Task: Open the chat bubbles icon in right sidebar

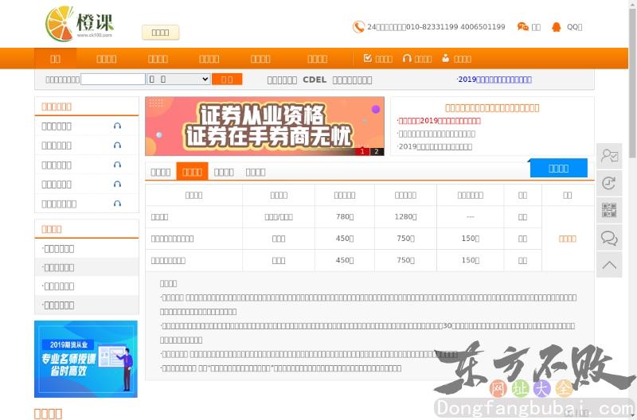Action: [609, 238]
